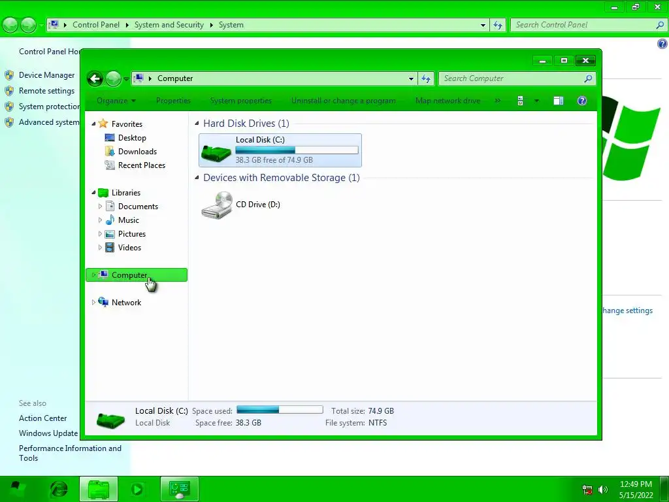Select Computer in navigation pane
Image resolution: width=669 pixels, height=502 pixels.
coord(137,275)
